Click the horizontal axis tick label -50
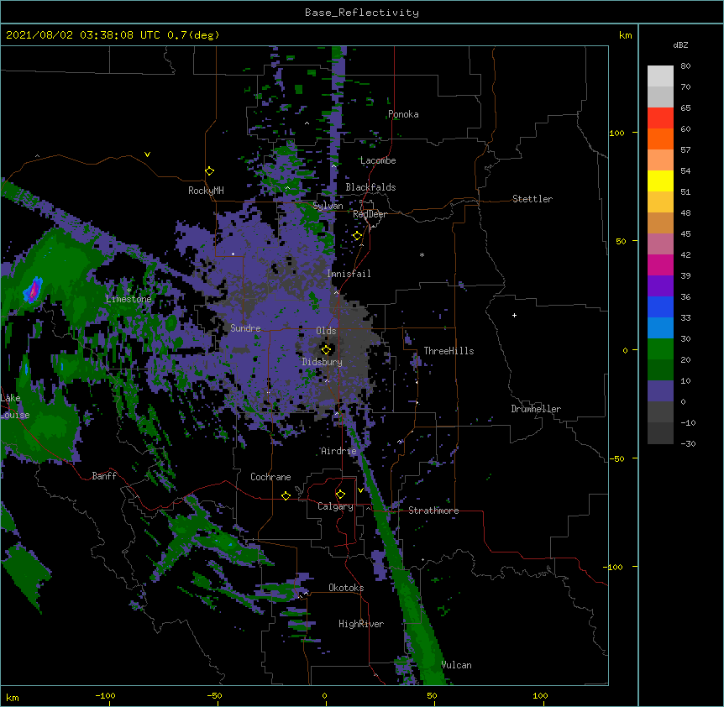This screenshot has height=707, width=724. pyautogui.click(x=214, y=695)
